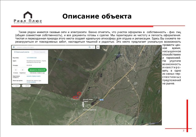
Task: Switch to the "Земельный участок" tab
Action: pyautogui.click(x=22, y=52)
